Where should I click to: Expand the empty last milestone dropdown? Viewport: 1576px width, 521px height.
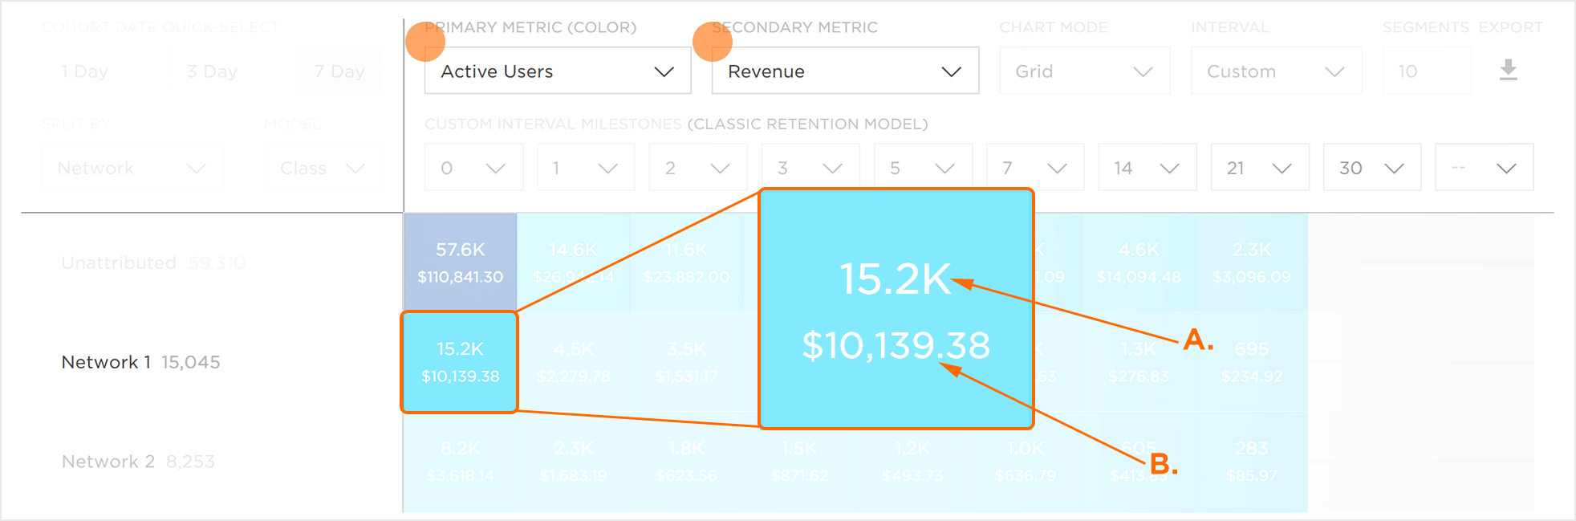pyautogui.click(x=1484, y=168)
